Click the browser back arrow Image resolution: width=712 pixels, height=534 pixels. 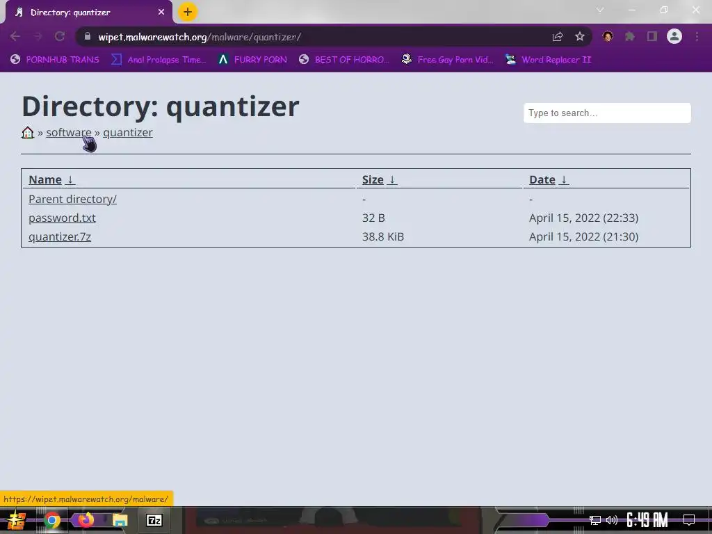pos(15,37)
